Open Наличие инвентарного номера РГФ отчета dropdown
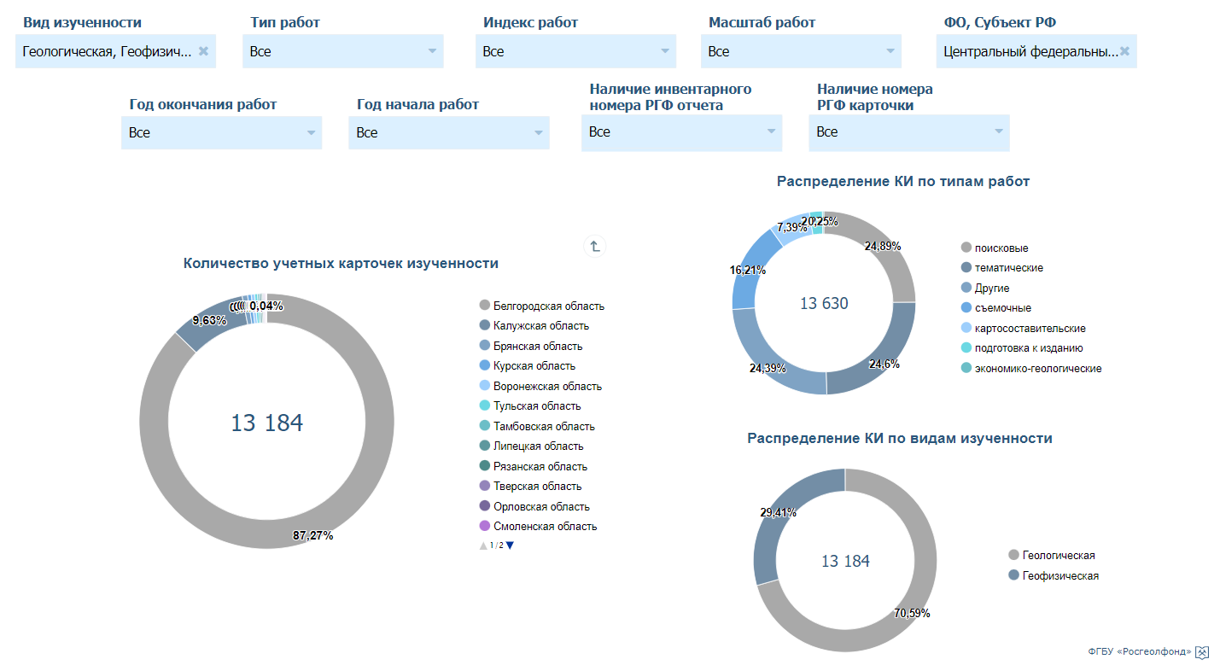 point(681,132)
